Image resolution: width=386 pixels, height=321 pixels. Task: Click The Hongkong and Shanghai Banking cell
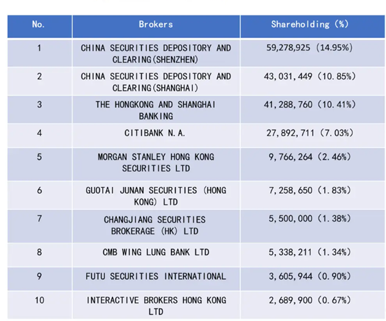(156, 110)
